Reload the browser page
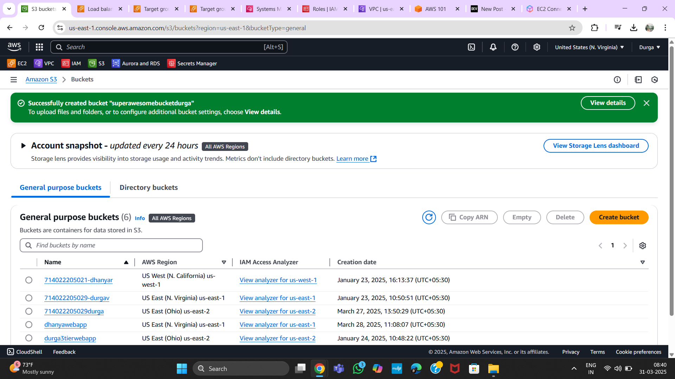This screenshot has width=675, height=379. (41, 28)
